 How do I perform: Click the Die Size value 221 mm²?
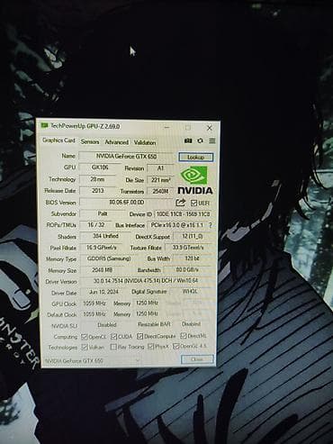coord(160,180)
